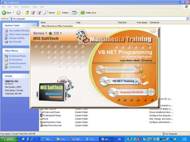Click the Folder Sync toolbar button
The height and width of the screenshot is (142, 190).
[88, 13]
